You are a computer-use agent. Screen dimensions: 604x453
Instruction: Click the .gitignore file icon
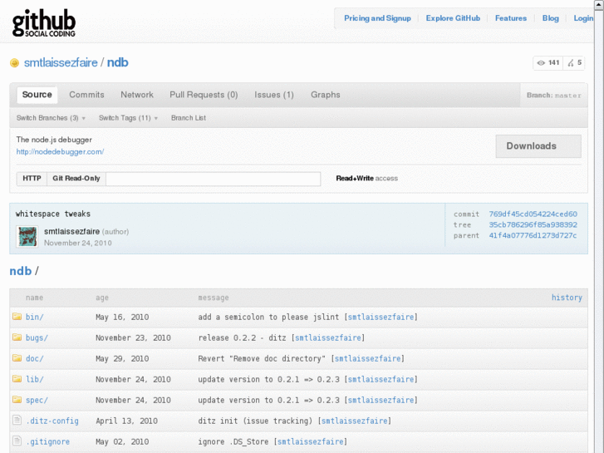point(17,442)
